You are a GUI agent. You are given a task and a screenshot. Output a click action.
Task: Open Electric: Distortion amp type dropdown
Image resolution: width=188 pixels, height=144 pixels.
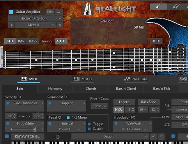coord(35,18)
